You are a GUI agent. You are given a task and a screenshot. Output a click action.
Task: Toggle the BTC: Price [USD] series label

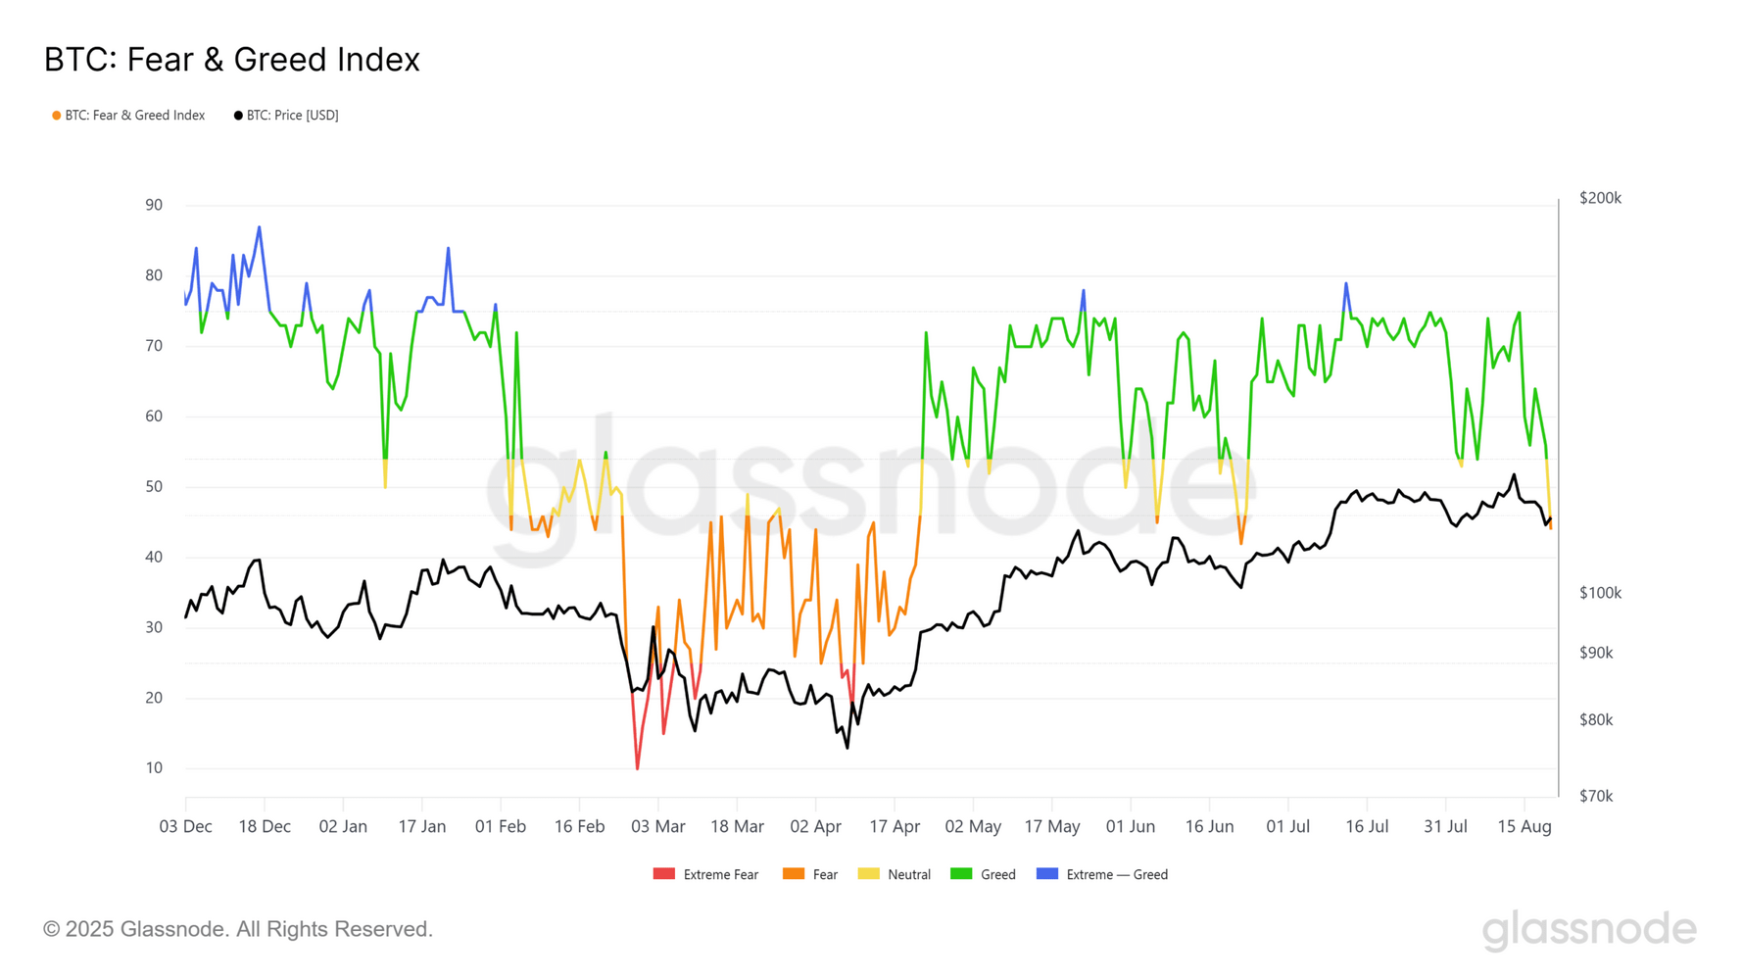[292, 116]
